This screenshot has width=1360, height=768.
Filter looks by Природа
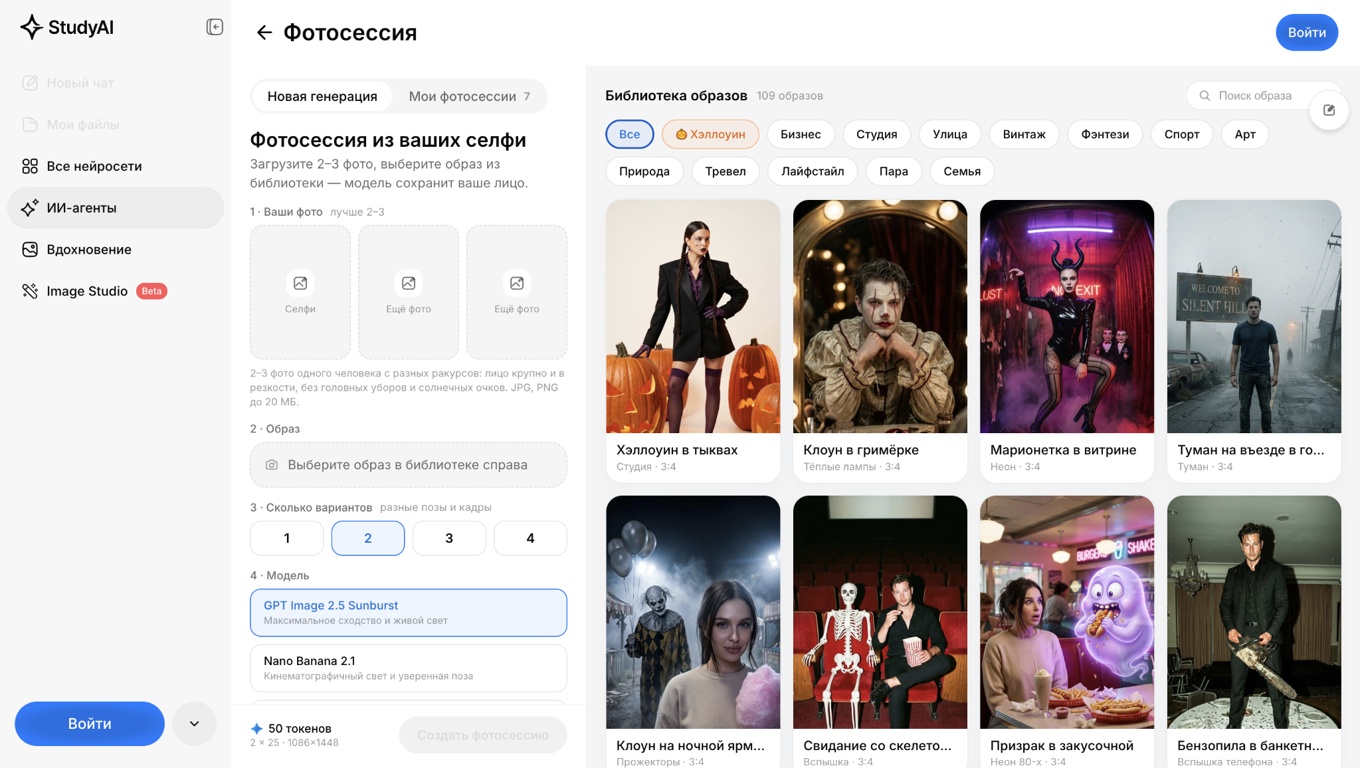click(644, 171)
